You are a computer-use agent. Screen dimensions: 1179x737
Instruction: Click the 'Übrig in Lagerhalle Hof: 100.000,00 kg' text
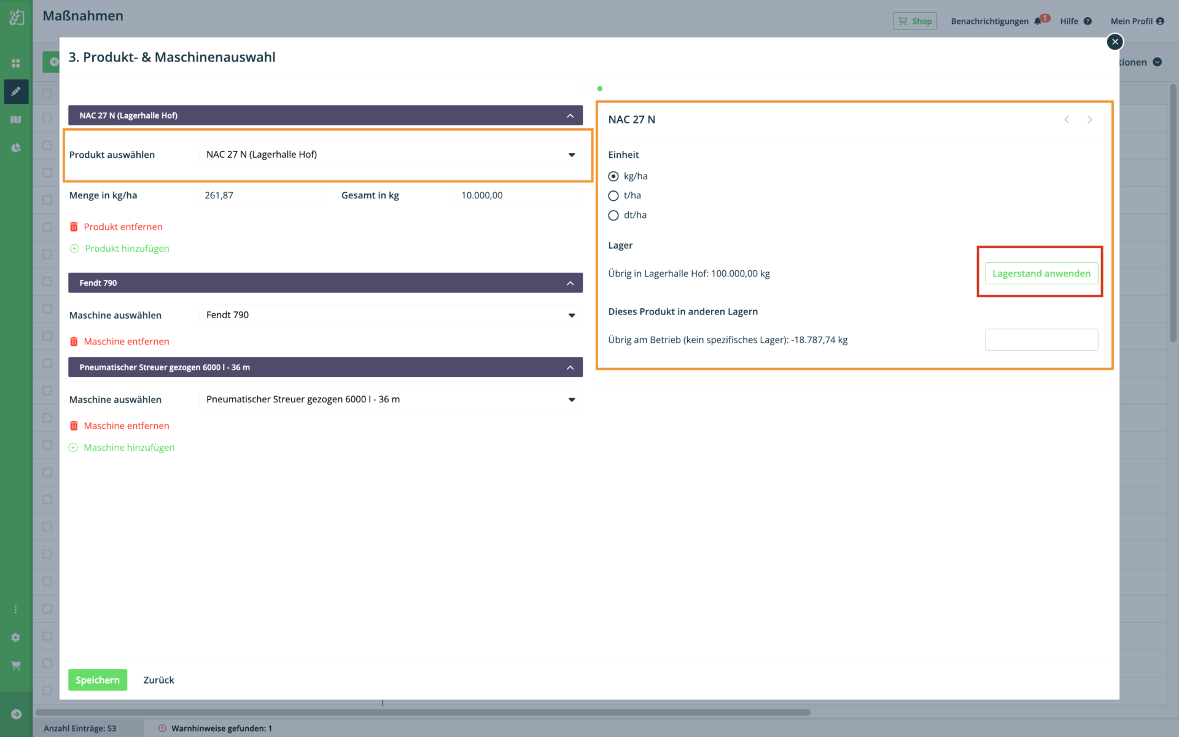[x=689, y=273]
